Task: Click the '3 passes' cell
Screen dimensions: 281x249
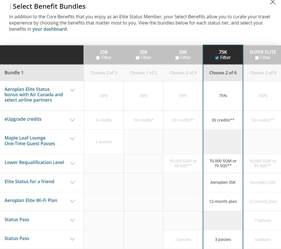Action: pyautogui.click(x=223, y=239)
